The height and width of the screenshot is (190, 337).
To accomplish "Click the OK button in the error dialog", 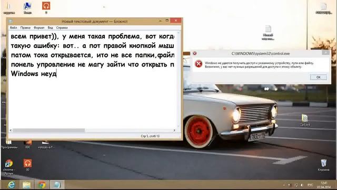I will tap(318, 77).
